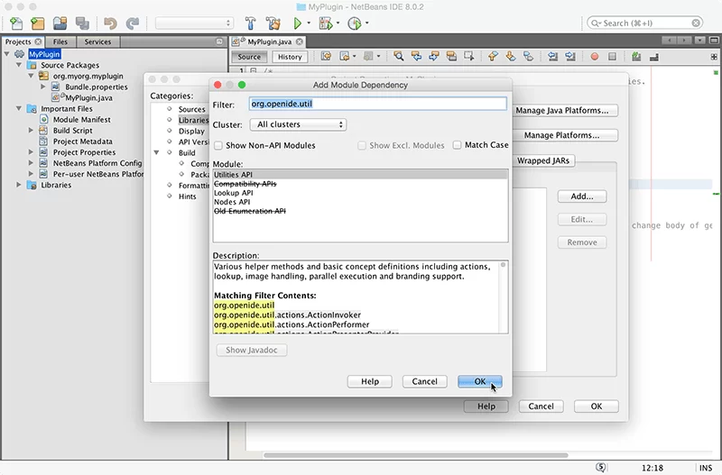Click Add... button in Project Properties
The height and width of the screenshot is (475, 722).
click(x=582, y=196)
